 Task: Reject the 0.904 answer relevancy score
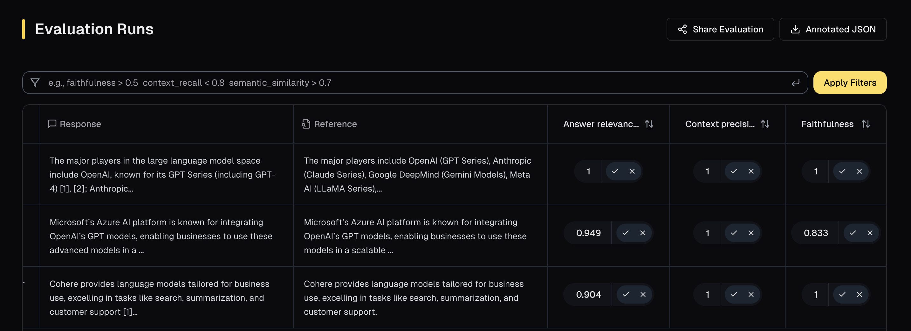643,294
